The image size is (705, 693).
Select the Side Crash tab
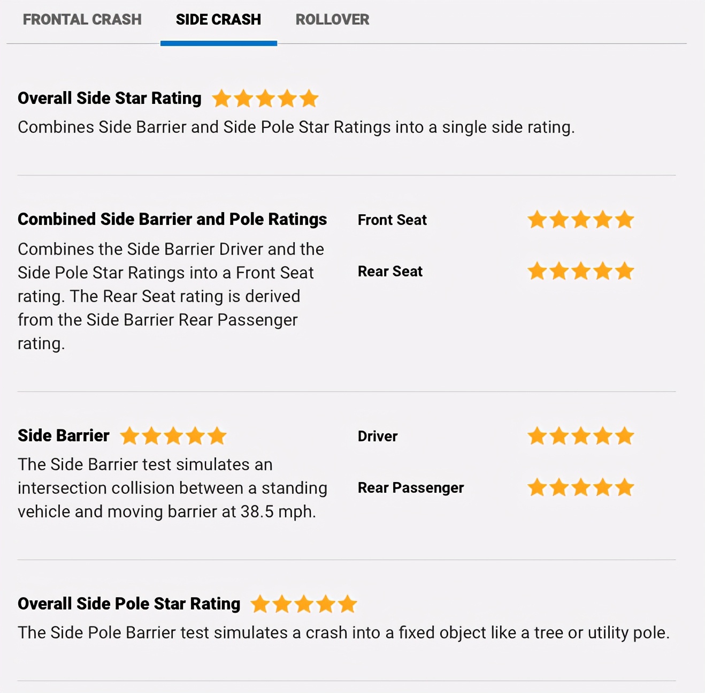tap(218, 20)
